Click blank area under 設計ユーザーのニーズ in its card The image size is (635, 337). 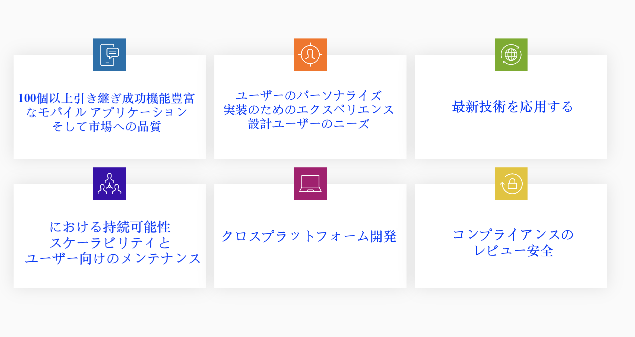point(310,145)
